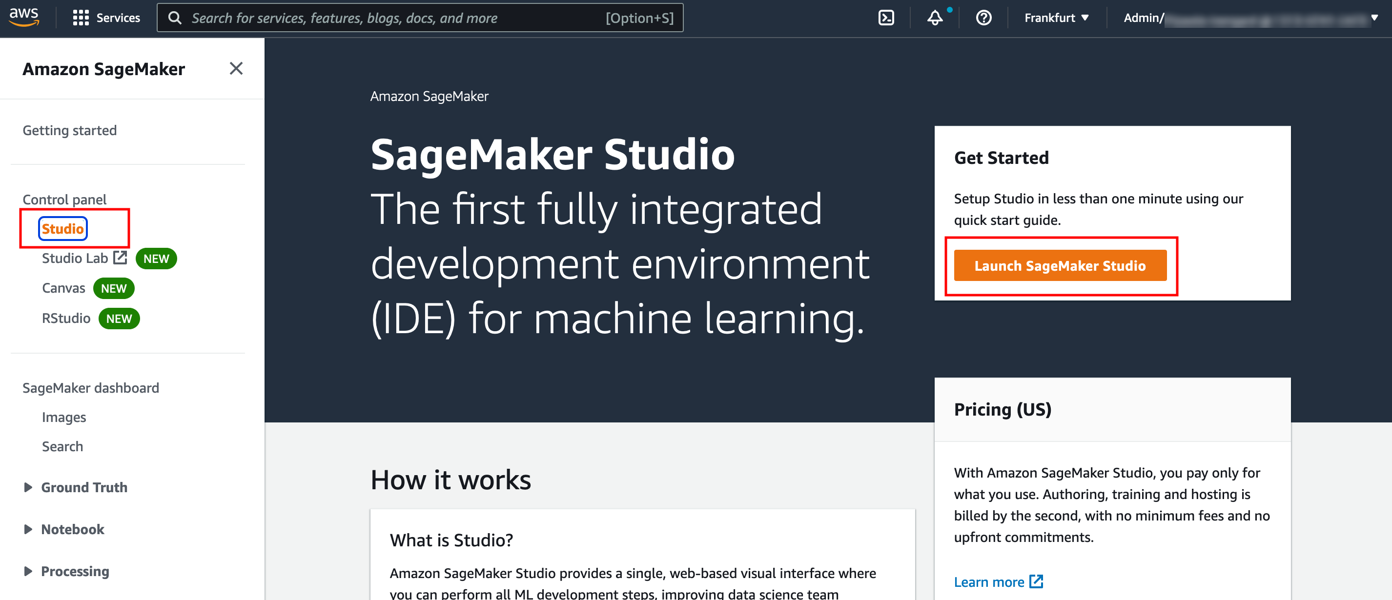
Task: Click the Amazon SageMaker sidebar title
Action: tap(104, 69)
